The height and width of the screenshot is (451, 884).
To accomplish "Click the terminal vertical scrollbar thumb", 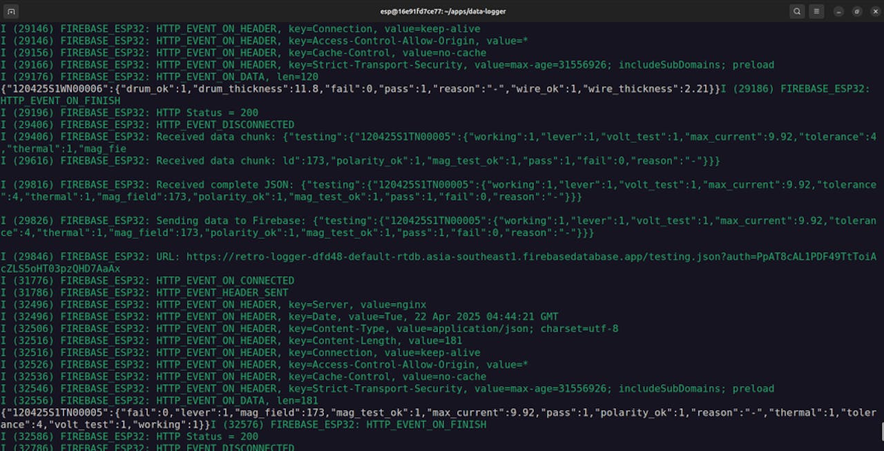I will (x=881, y=431).
